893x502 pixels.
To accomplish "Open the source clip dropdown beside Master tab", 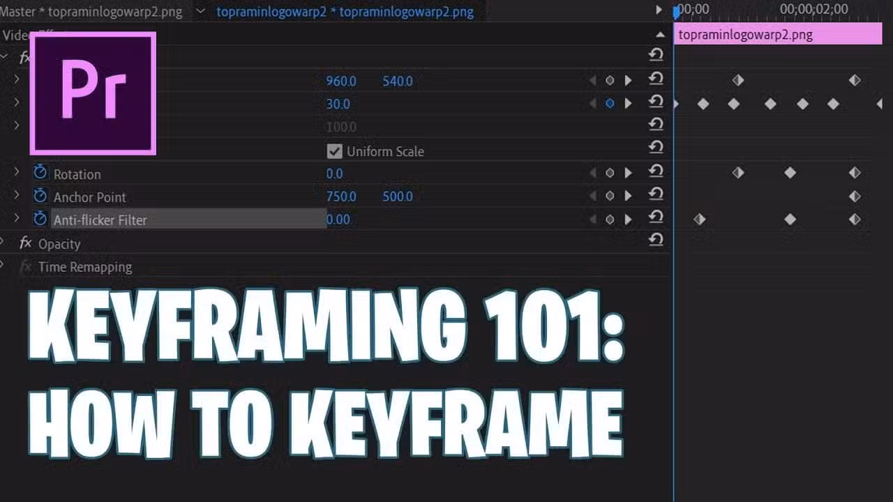I will click(201, 11).
